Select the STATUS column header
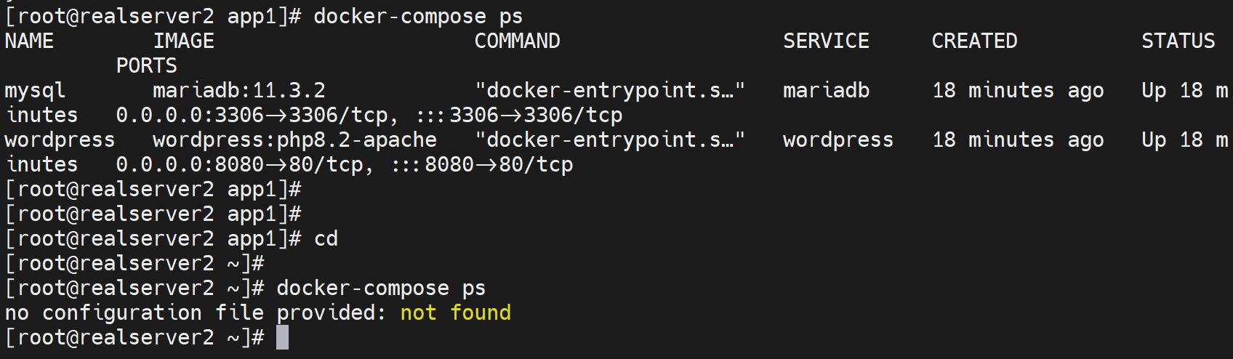The image size is (1233, 359). (x=1178, y=41)
